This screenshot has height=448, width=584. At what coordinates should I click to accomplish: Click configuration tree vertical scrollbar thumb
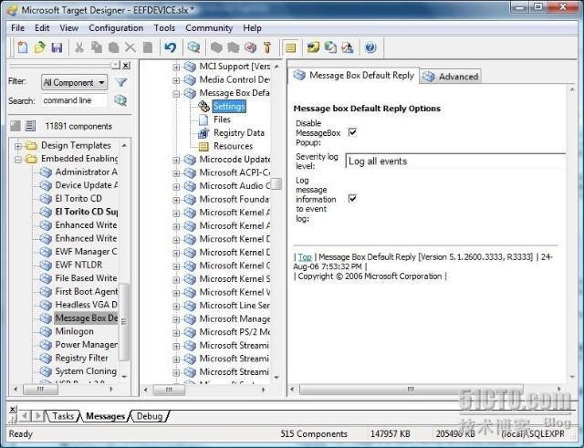276,183
